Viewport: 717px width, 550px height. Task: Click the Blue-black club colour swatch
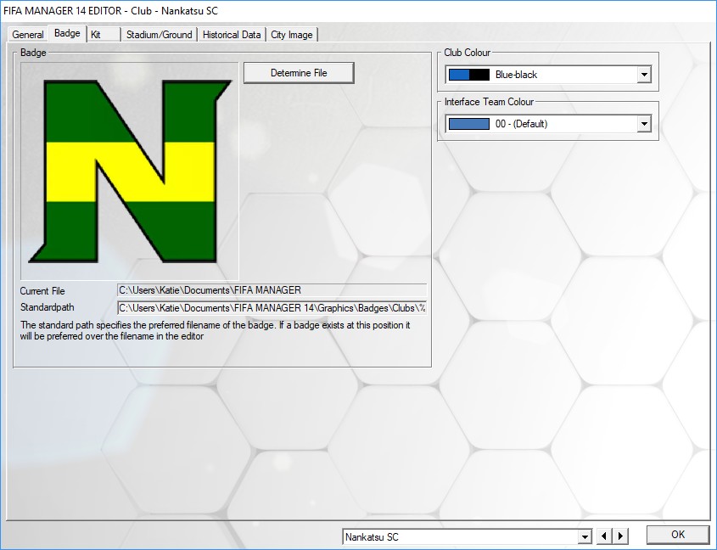click(469, 75)
